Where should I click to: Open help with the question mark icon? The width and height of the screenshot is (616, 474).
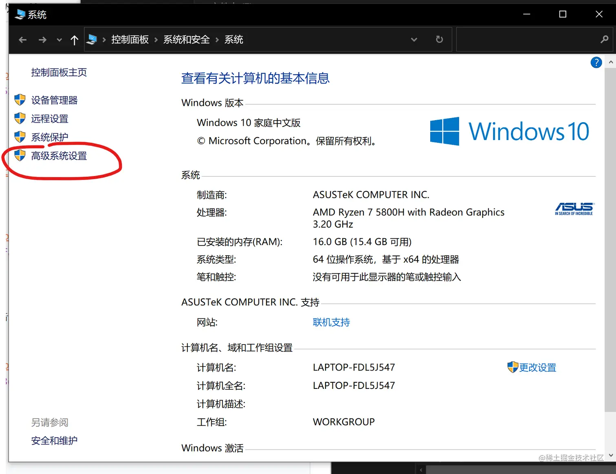tap(596, 63)
